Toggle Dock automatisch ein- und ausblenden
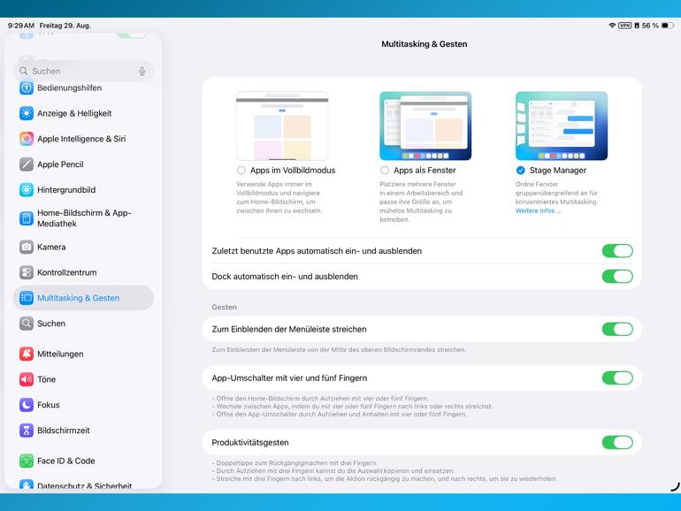This screenshot has height=511, width=681. pos(617,277)
